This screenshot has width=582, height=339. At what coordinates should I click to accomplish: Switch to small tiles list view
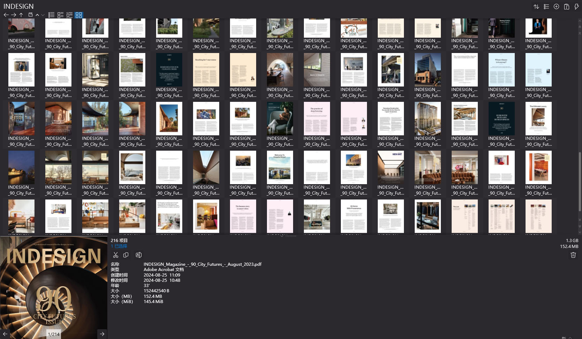[x=60, y=15]
